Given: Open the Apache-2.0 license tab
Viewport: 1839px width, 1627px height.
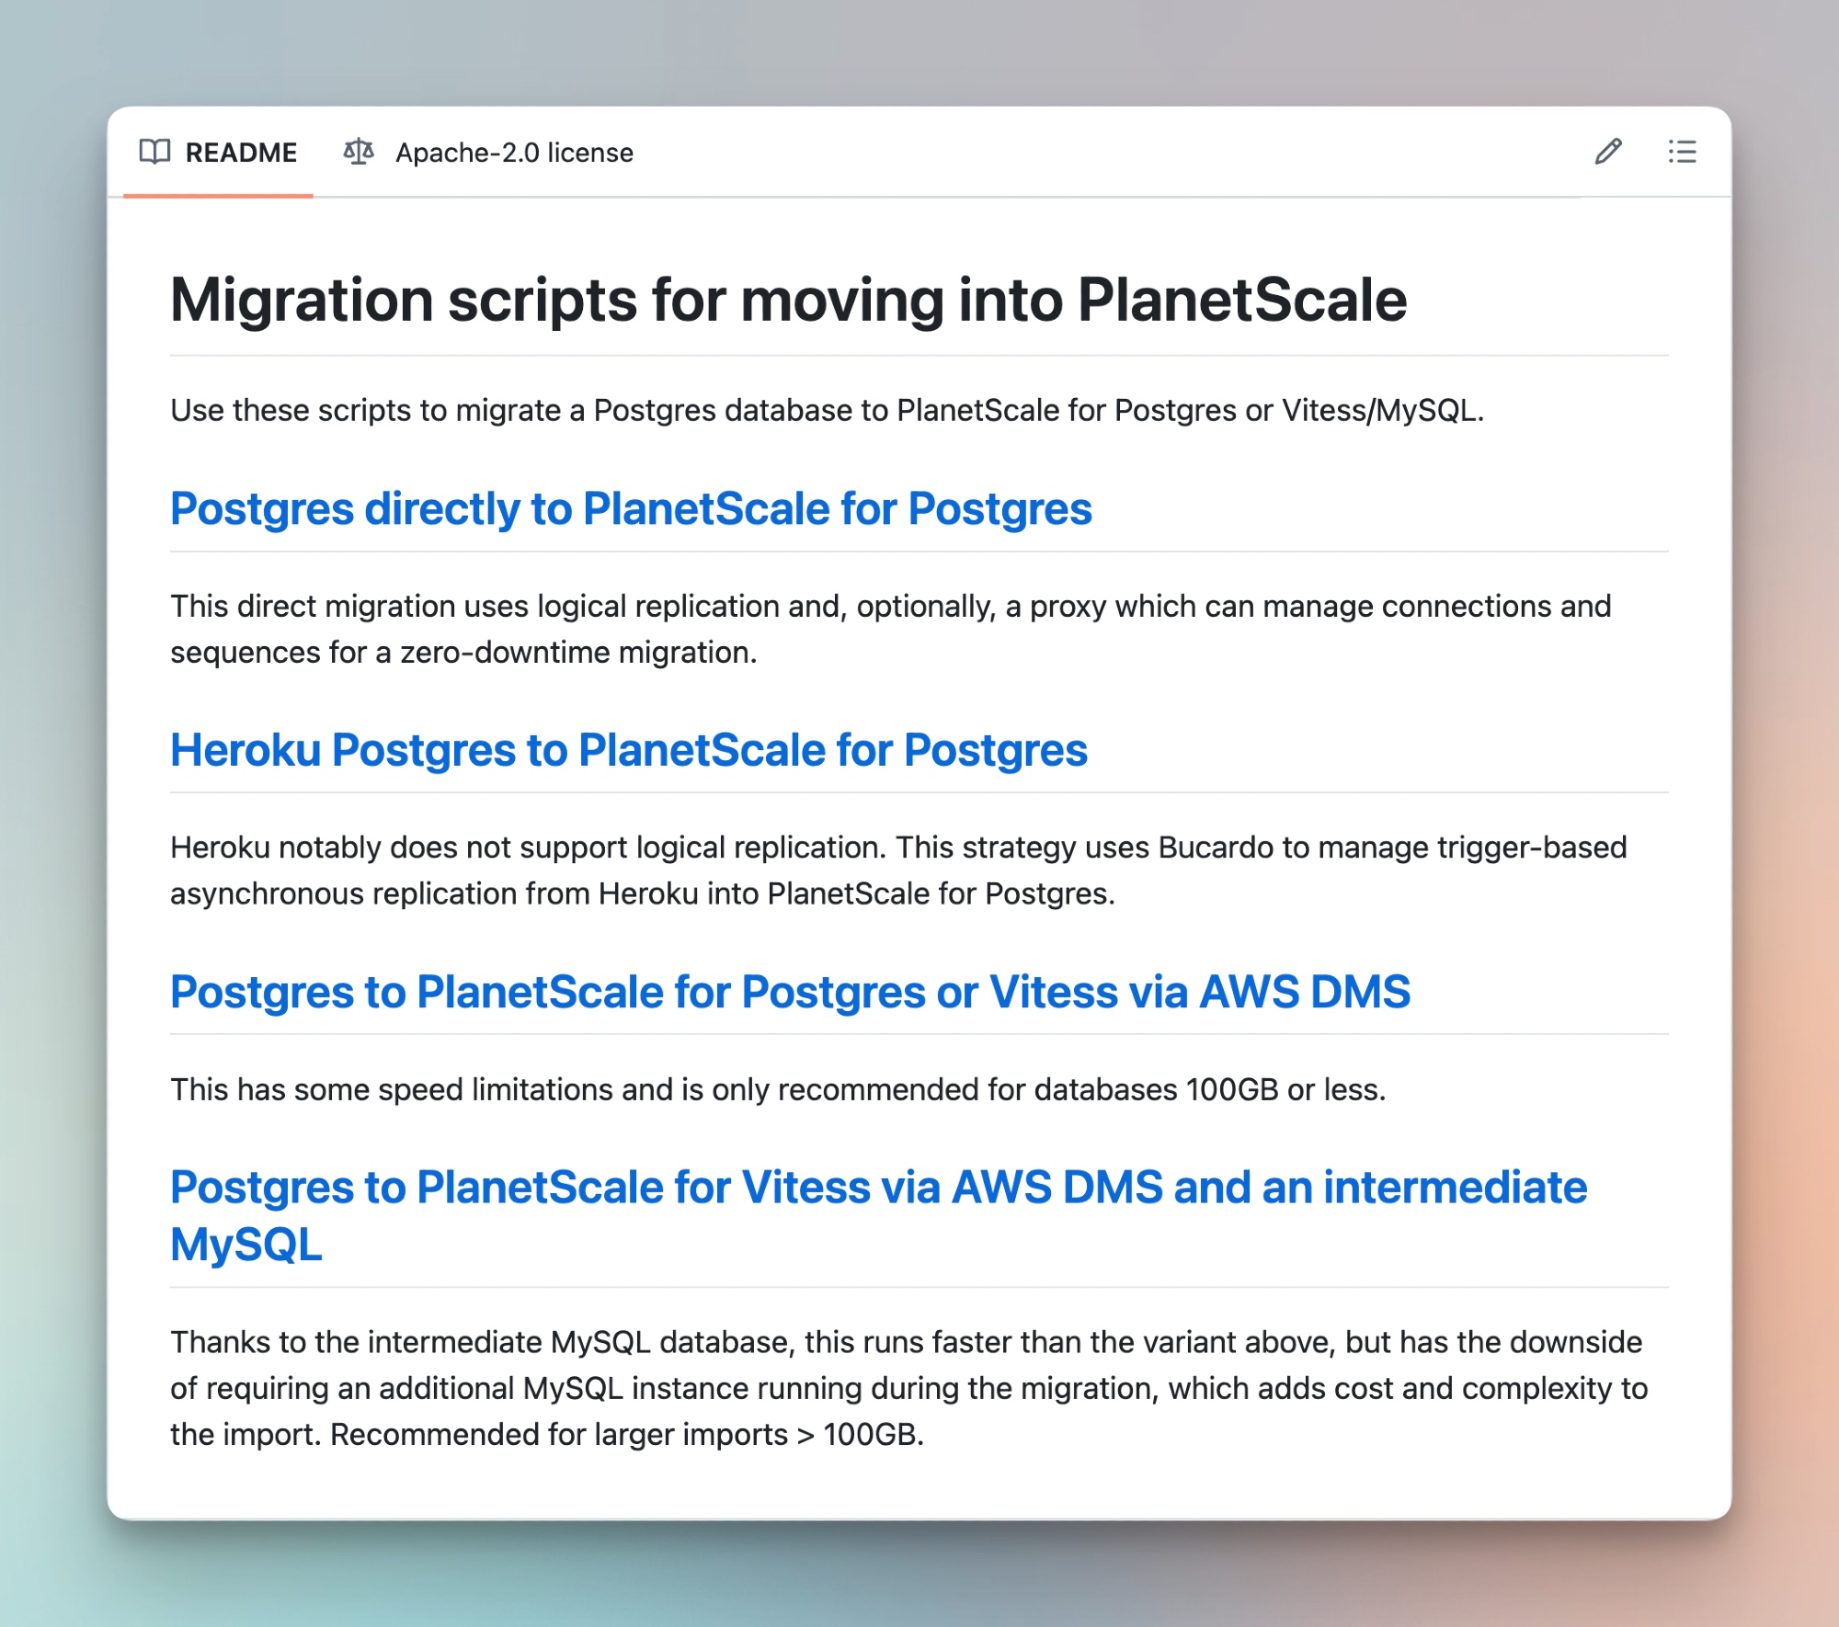Looking at the screenshot, I should [513, 153].
